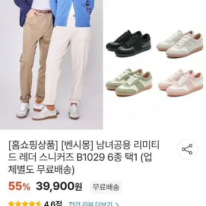Screen dimensions: 206x206
Task: Select the black sneakers image
Action: point(128,43)
